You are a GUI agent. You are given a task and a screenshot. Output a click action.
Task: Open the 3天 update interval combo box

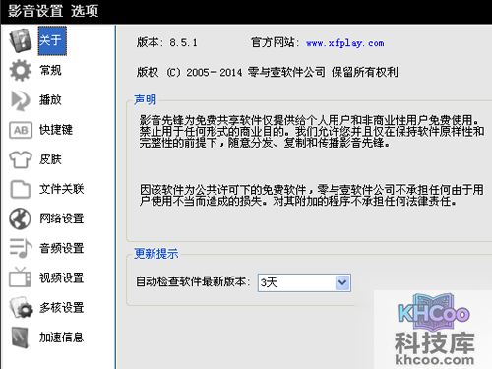point(304,282)
